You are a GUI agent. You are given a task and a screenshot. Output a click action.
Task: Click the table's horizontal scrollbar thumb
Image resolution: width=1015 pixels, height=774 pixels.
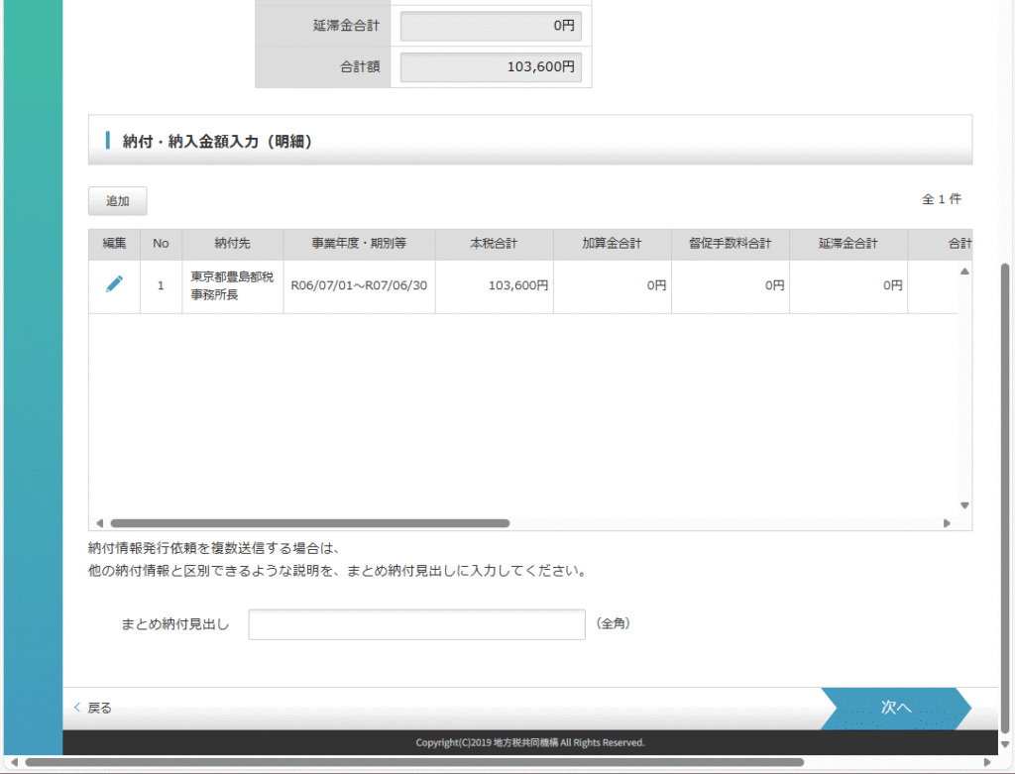click(309, 523)
